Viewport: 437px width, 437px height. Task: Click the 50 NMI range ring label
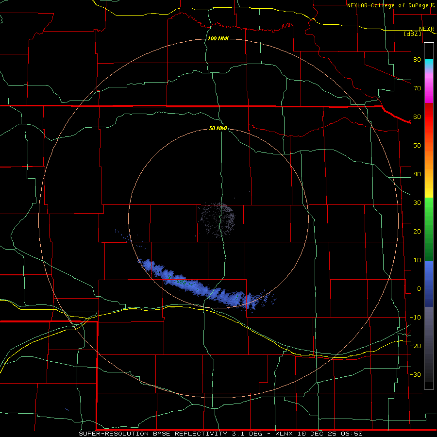(218, 129)
